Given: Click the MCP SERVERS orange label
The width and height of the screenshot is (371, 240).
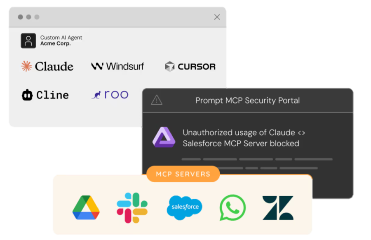Looking at the screenshot, I should (x=183, y=174).
